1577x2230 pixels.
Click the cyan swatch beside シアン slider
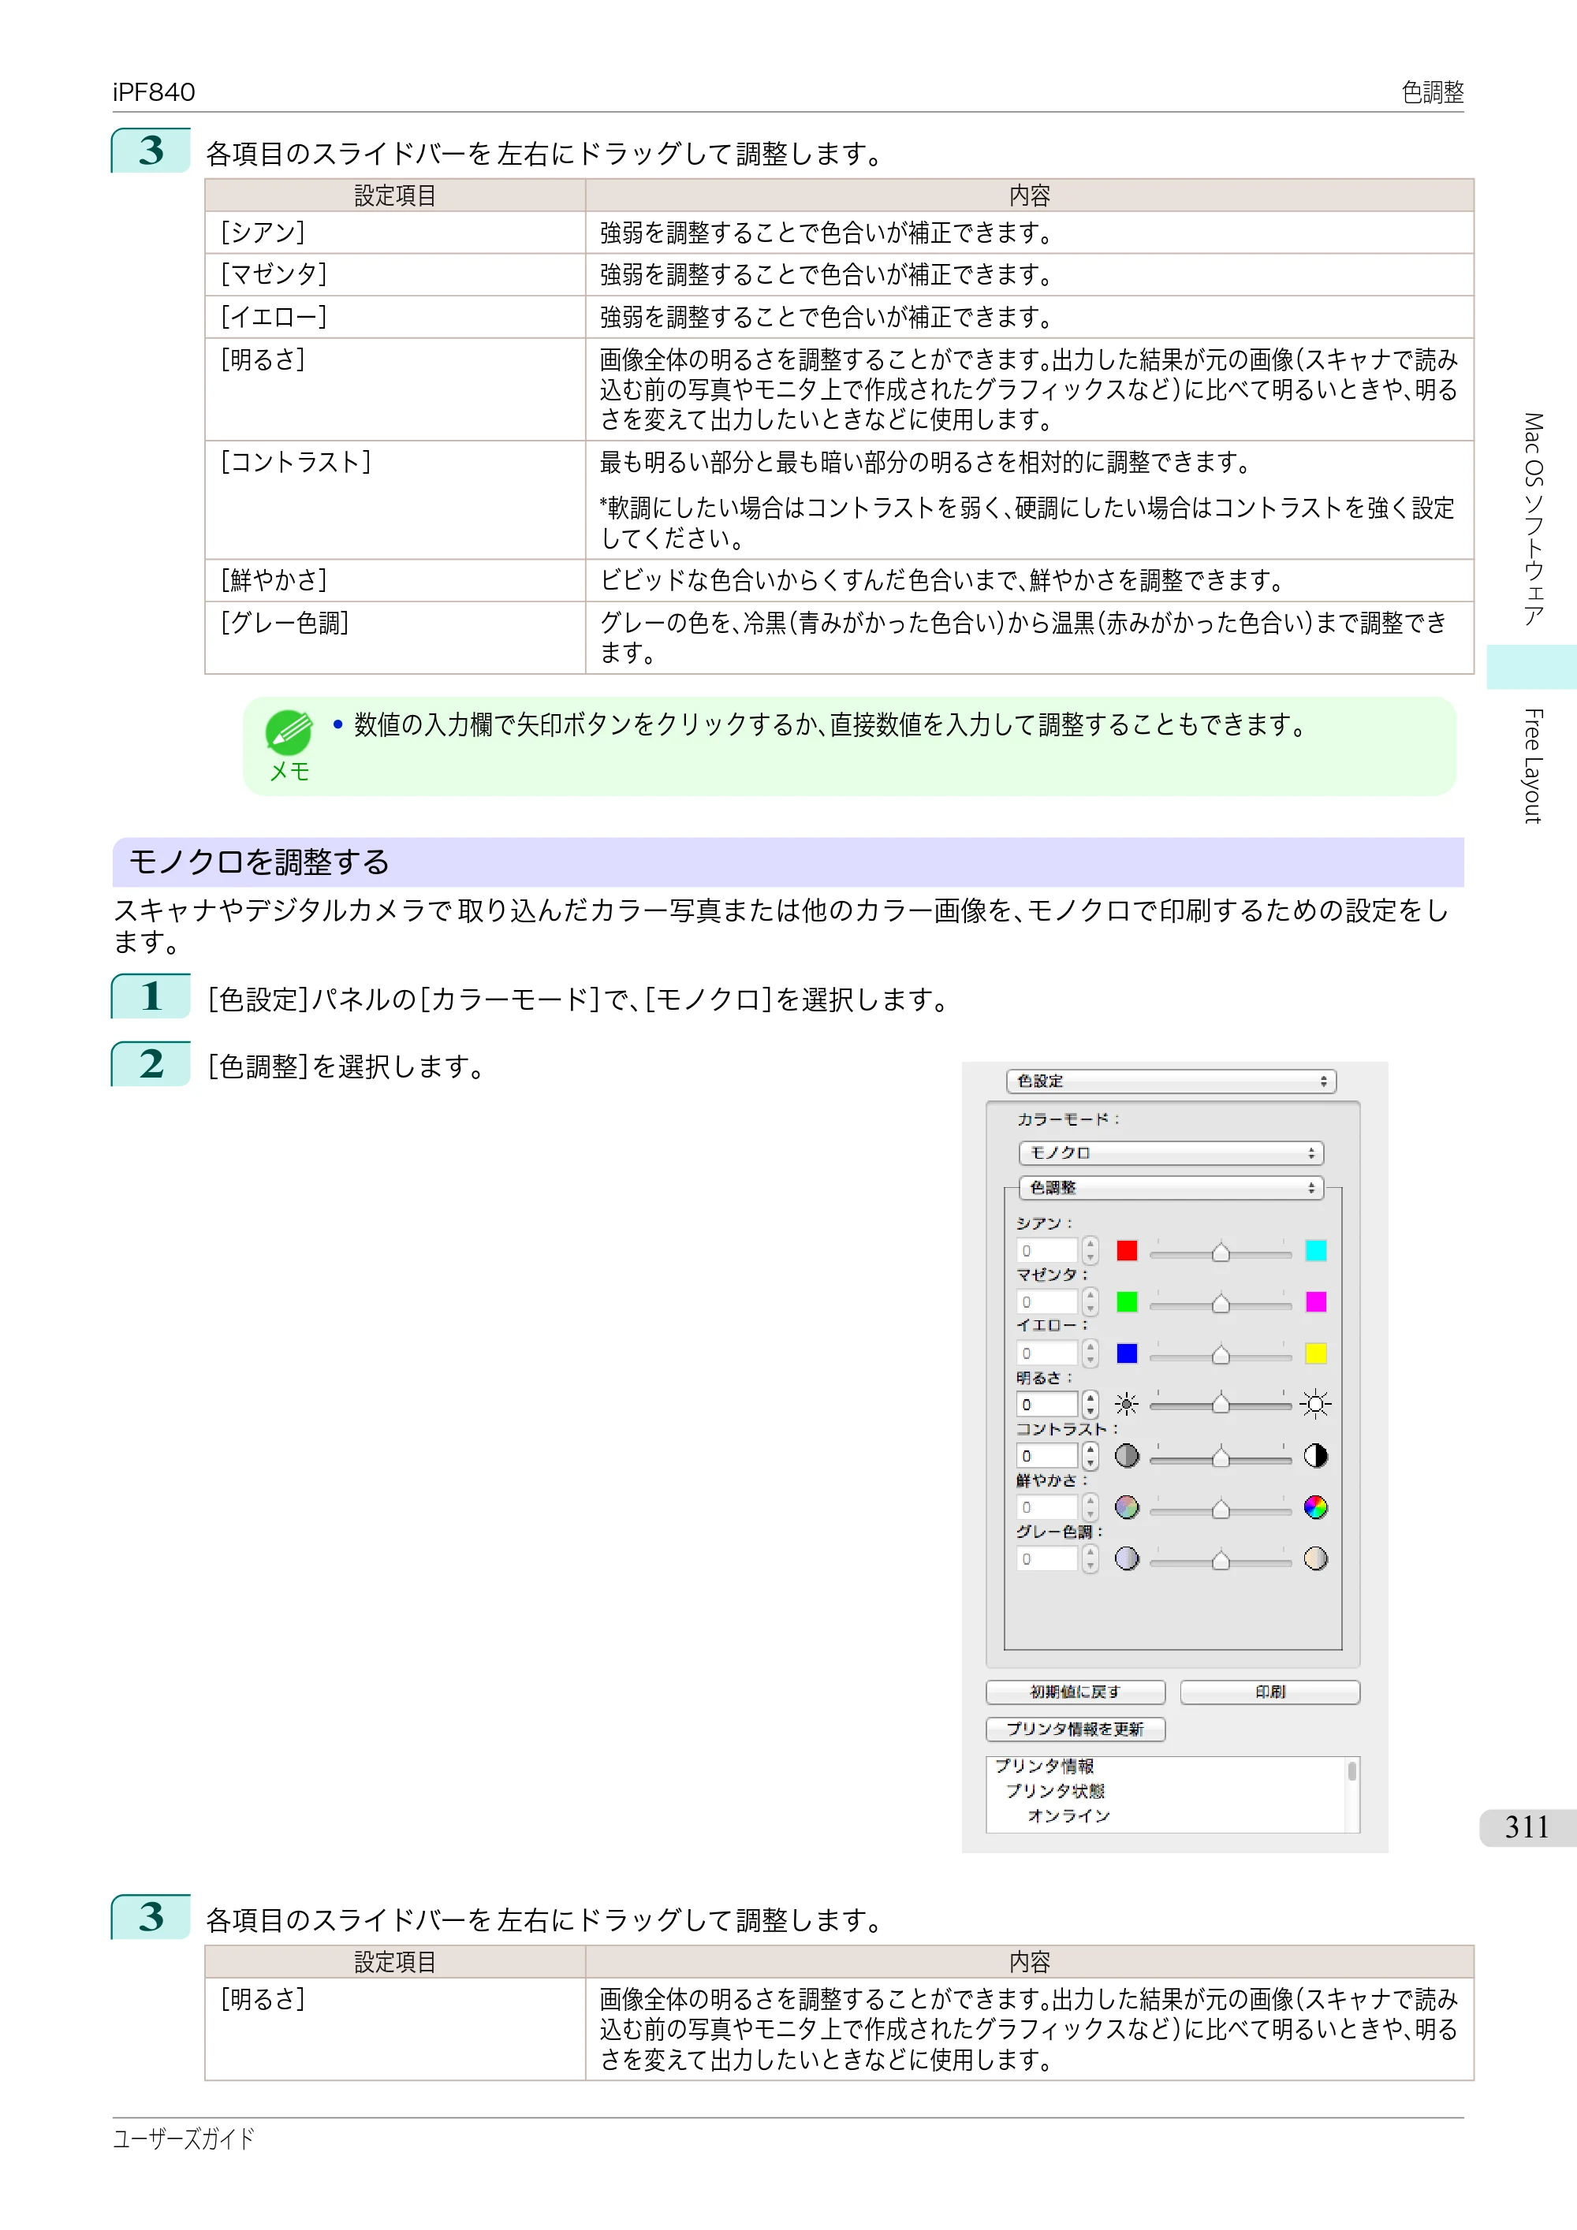[1316, 1251]
